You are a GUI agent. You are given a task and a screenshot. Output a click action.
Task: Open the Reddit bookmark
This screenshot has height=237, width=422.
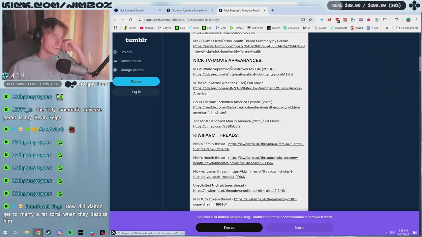click(x=357, y=28)
